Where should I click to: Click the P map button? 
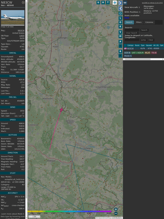[120, 42]
